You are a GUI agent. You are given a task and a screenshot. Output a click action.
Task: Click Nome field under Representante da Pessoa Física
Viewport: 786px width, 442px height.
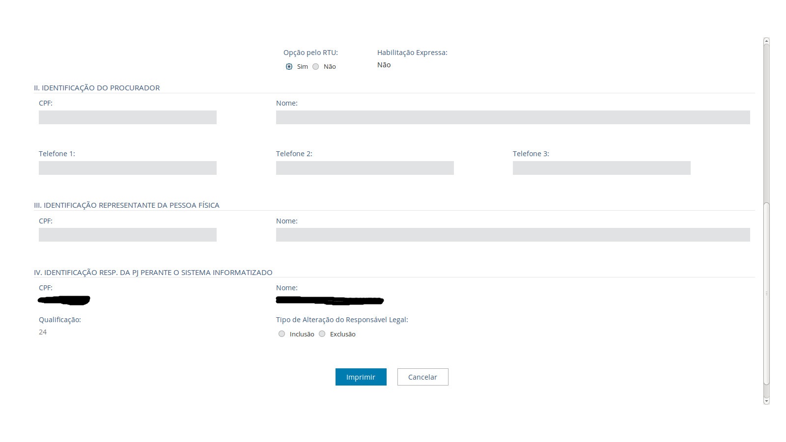click(512, 235)
